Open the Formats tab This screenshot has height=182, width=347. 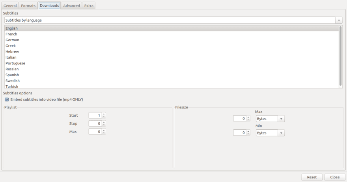coord(28,6)
